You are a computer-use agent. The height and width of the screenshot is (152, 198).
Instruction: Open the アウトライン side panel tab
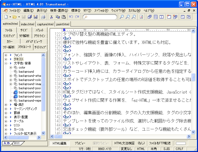39,36
